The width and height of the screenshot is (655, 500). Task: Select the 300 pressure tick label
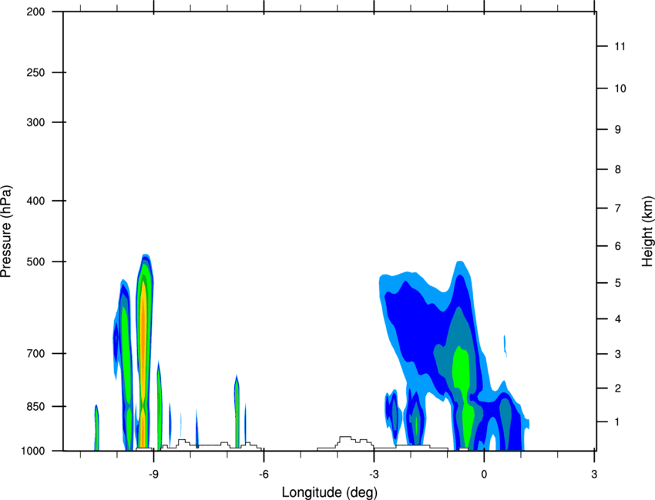(35, 122)
